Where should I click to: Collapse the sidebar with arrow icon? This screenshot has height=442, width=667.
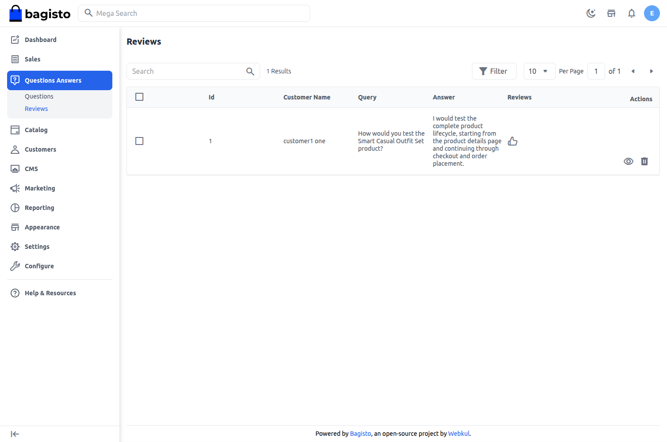pyautogui.click(x=15, y=434)
